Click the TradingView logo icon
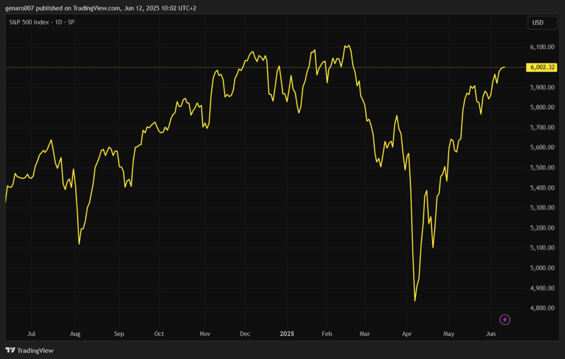The image size is (565, 359). (10, 350)
